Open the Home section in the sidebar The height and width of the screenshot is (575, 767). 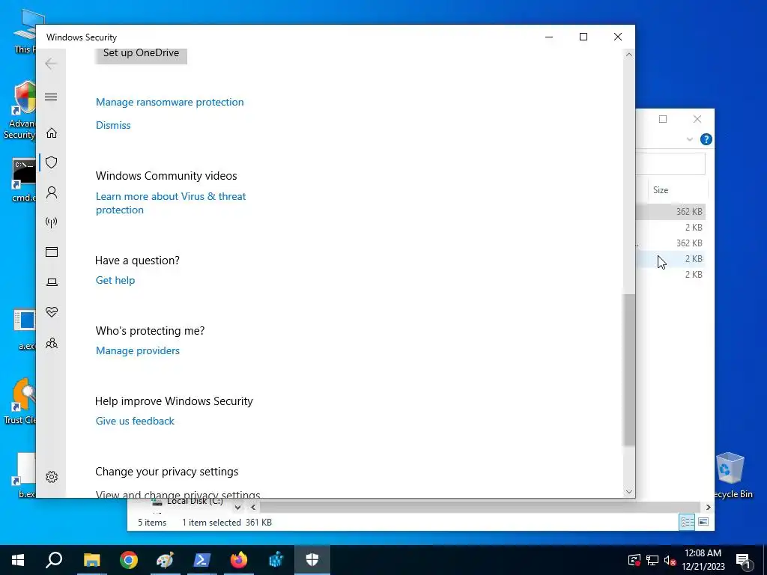(x=52, y=133)
